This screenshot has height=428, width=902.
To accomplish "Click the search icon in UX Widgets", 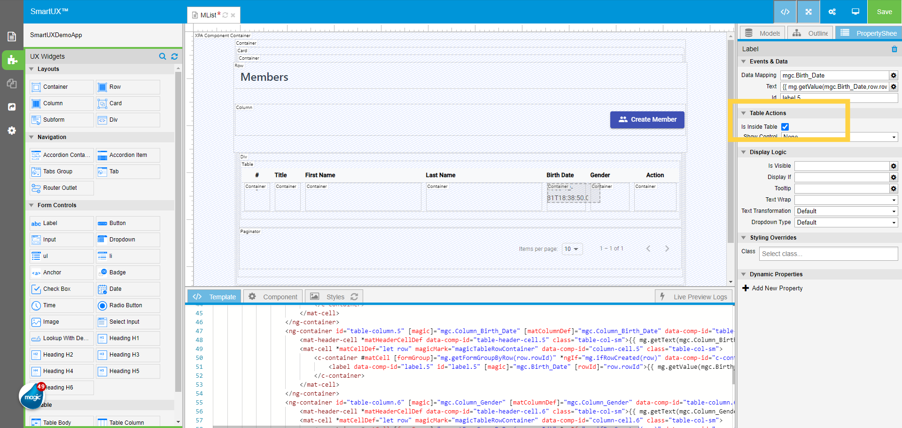I will click(x=163, y=56).
